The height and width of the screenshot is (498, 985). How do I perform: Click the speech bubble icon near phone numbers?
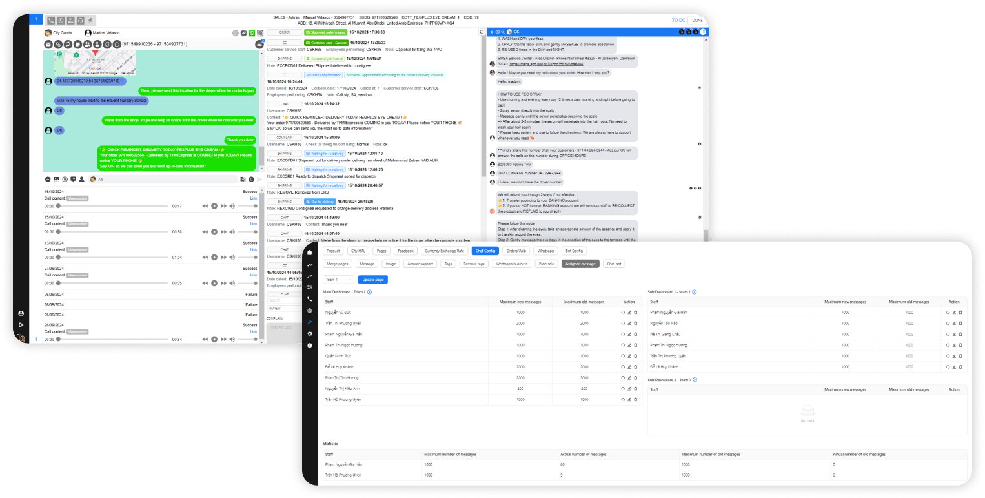116,44
